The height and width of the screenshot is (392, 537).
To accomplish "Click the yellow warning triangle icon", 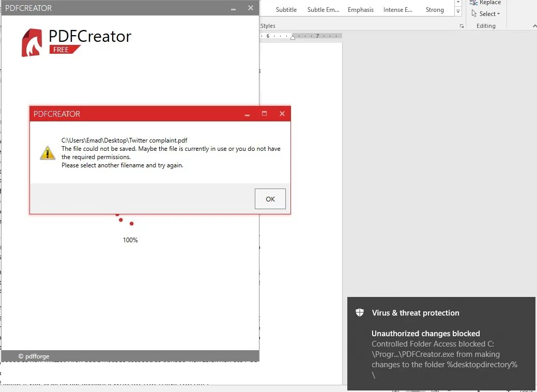I will pos(47,153).
